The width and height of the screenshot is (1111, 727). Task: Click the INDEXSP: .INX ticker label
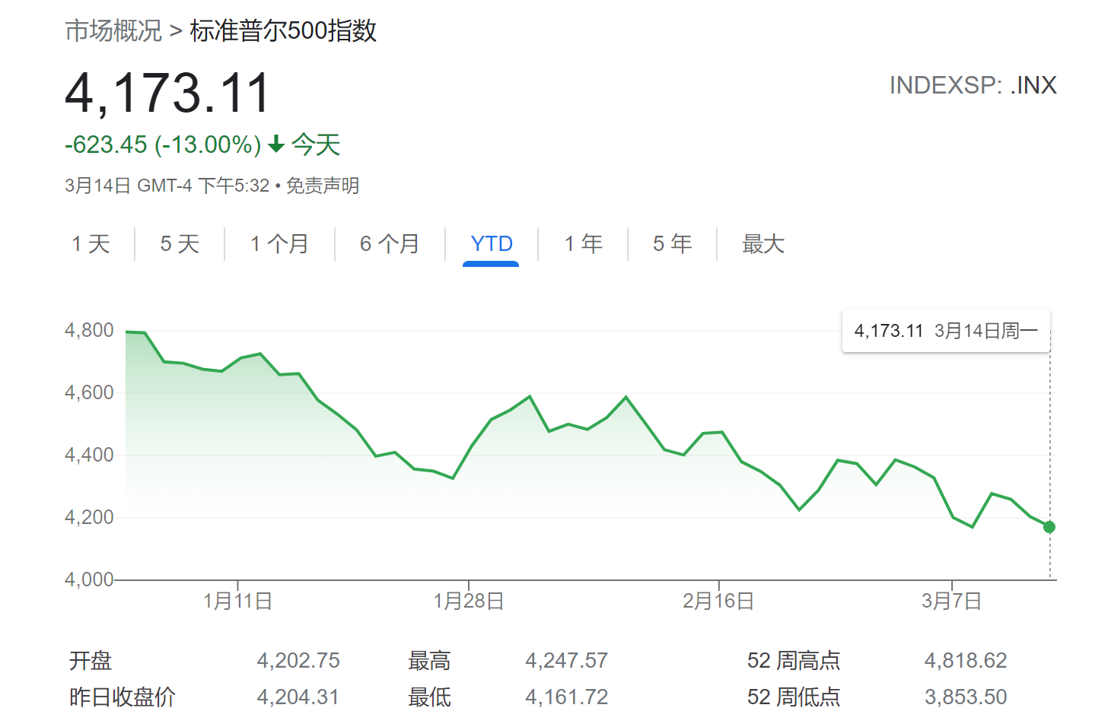click(973, 85)
